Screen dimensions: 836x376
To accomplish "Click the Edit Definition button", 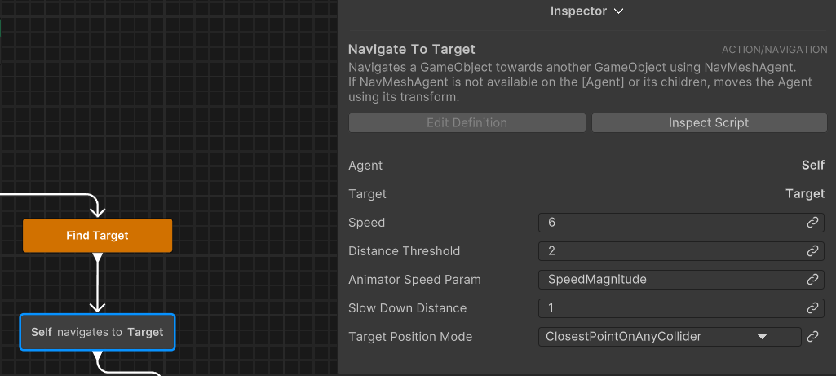I will point(467,123).
